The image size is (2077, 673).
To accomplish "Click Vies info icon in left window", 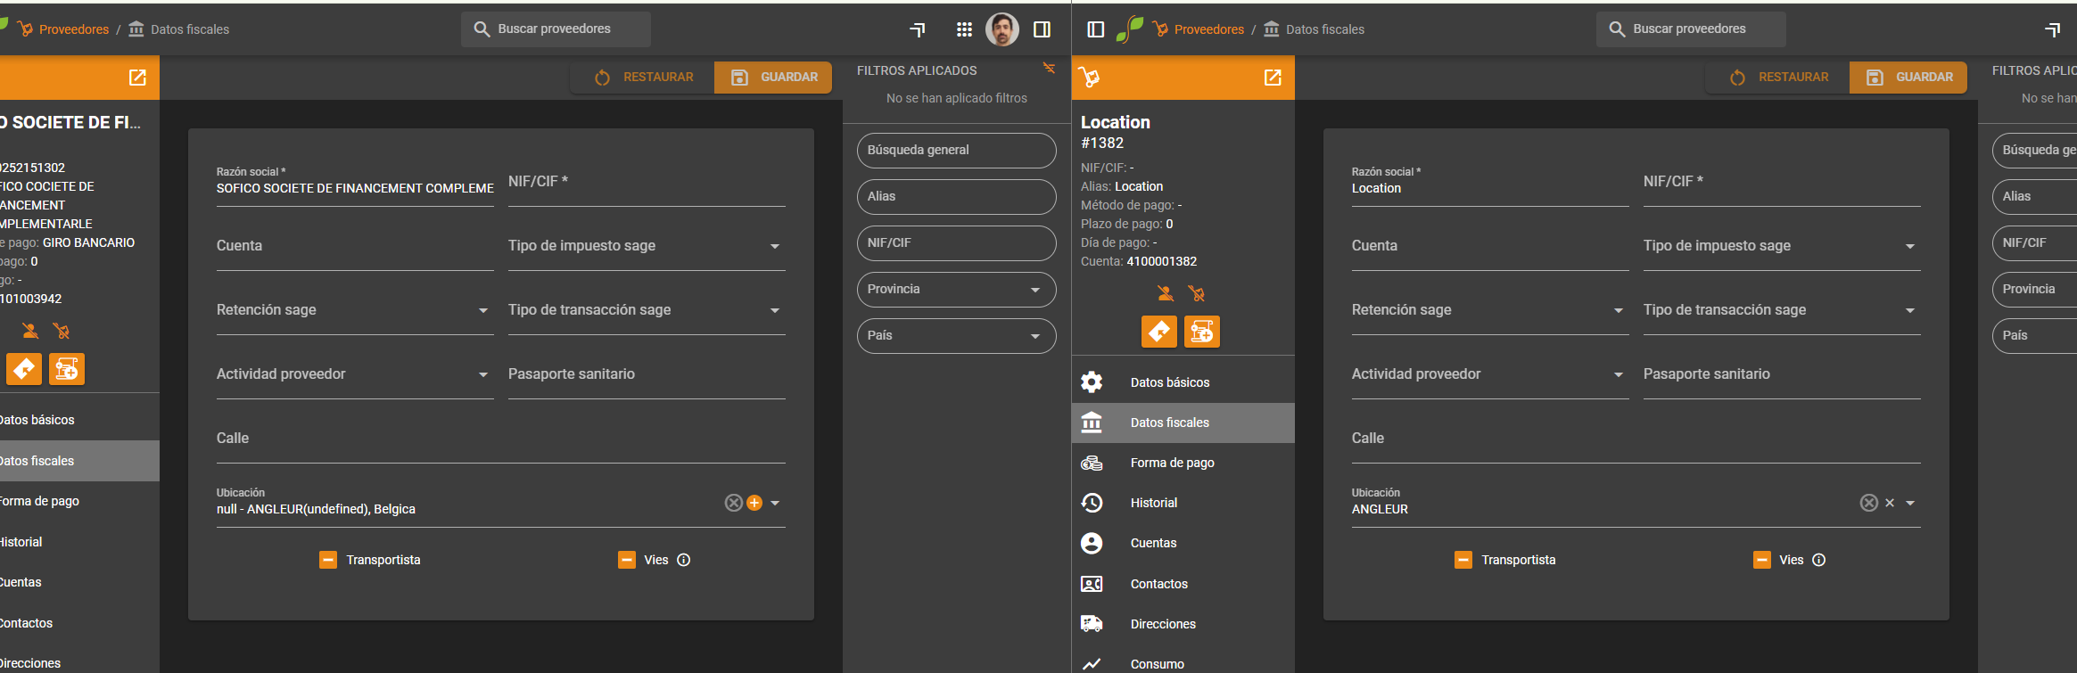I will coord(684,560).
